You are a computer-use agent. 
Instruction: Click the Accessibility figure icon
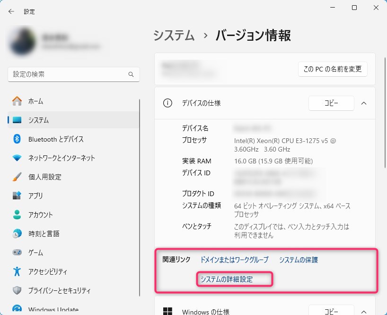pos(17,271)
